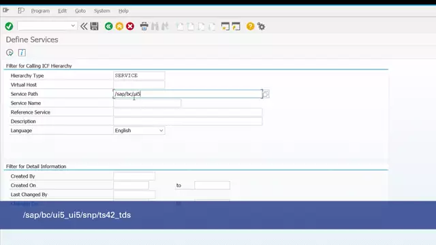This screenshot has width=436, height=245.
Task: Open the command field dropdown arrow
Action: pyautogui.click(x=73, y=26)
